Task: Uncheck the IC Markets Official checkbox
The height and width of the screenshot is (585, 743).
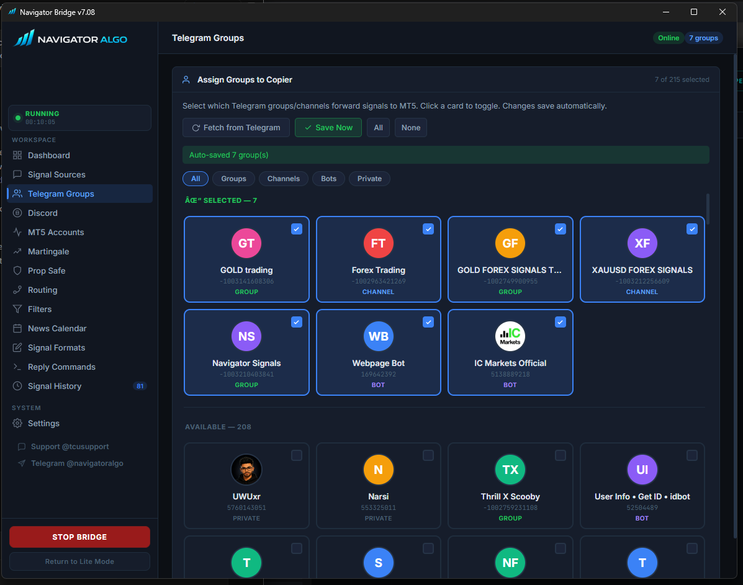Action: pyautogui.click(x=560, y=322)
